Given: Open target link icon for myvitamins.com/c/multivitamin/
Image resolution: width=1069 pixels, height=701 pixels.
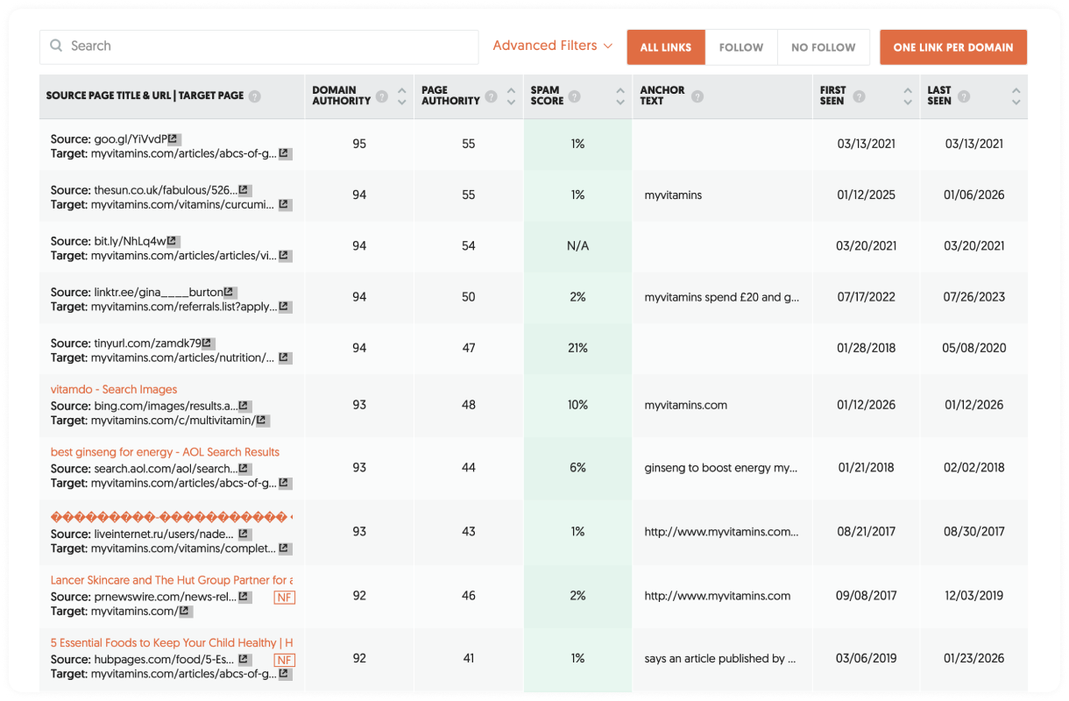Looking at the screenshot, I should pyautogui.click(x=263, y=421).
